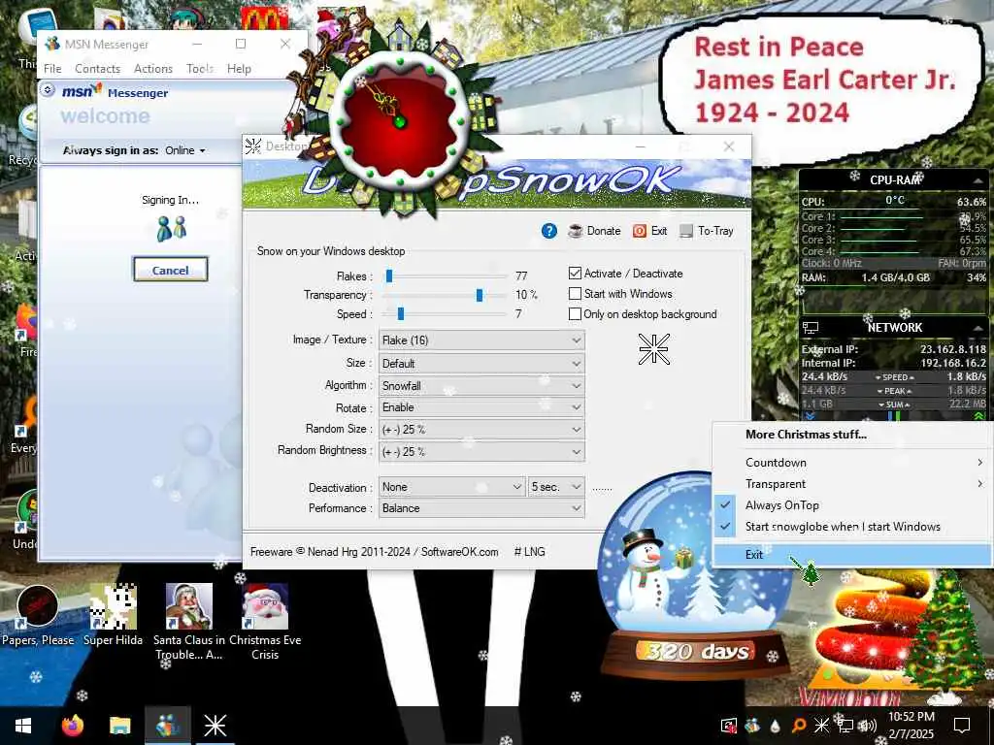Click the snowglobe countdown widget showing 320 days
994x745 pixels.
pyautogui.click(x=694, y=576)
